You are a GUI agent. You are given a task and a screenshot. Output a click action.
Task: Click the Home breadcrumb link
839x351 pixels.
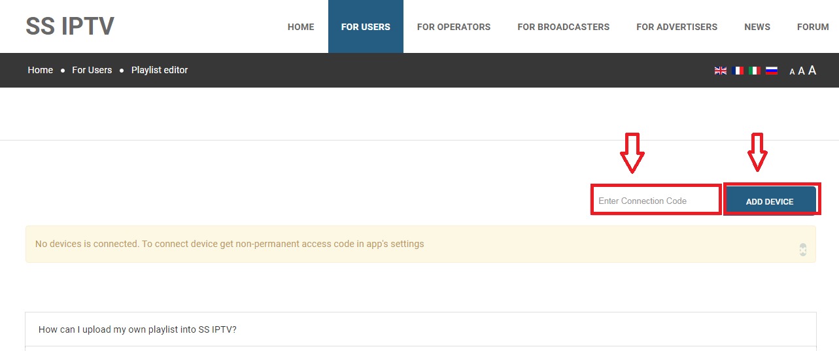[x=40, y=70]
